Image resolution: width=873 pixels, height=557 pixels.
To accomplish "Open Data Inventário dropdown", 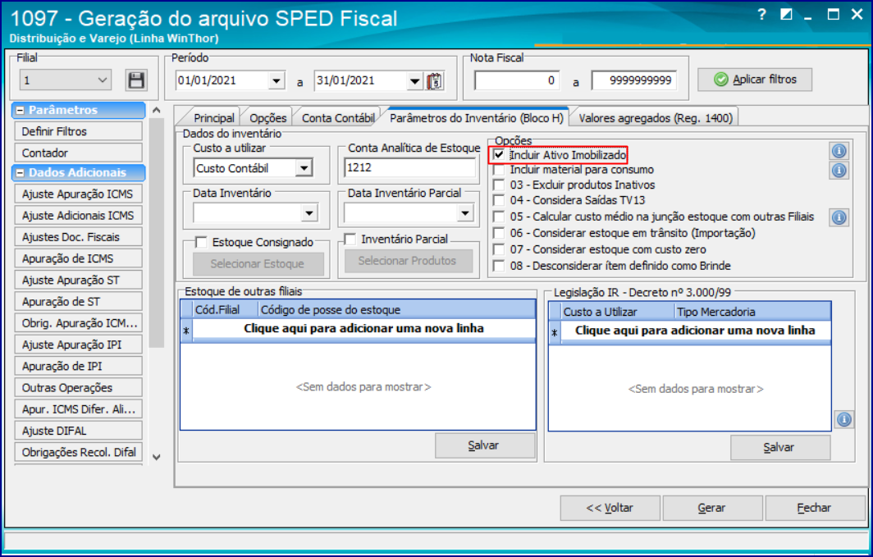I will pos(309,213).
